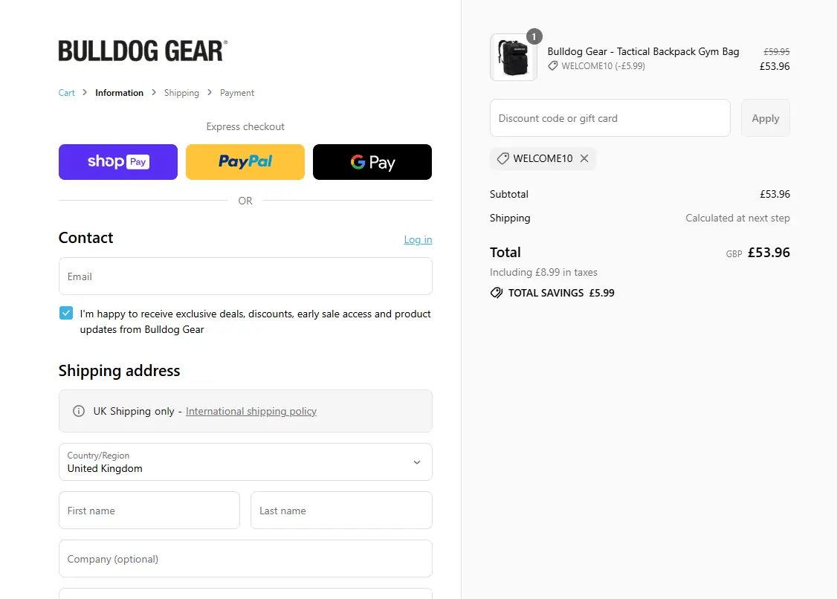
Task: Remove the WELCOME10 discount code
Action: pyautogui.click(x=584, y=158)
